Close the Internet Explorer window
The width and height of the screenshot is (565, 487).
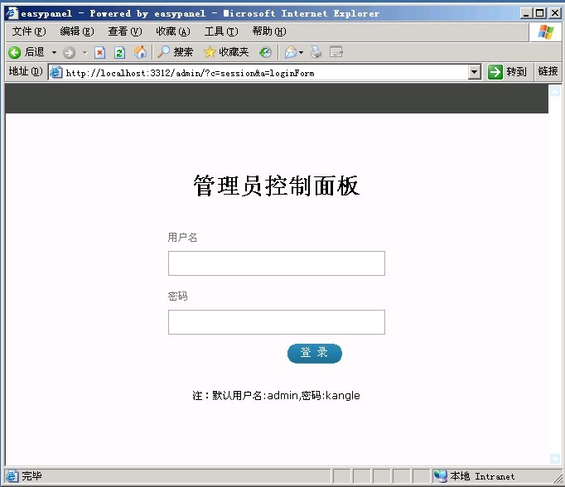[554, 13]
